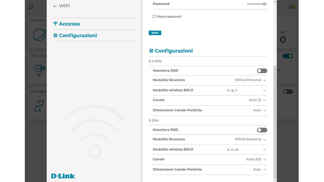The height and width of the screenshot is (182, 324).
Task: Click the back arrow next to WiFi
Action: [x=55, y=6]
